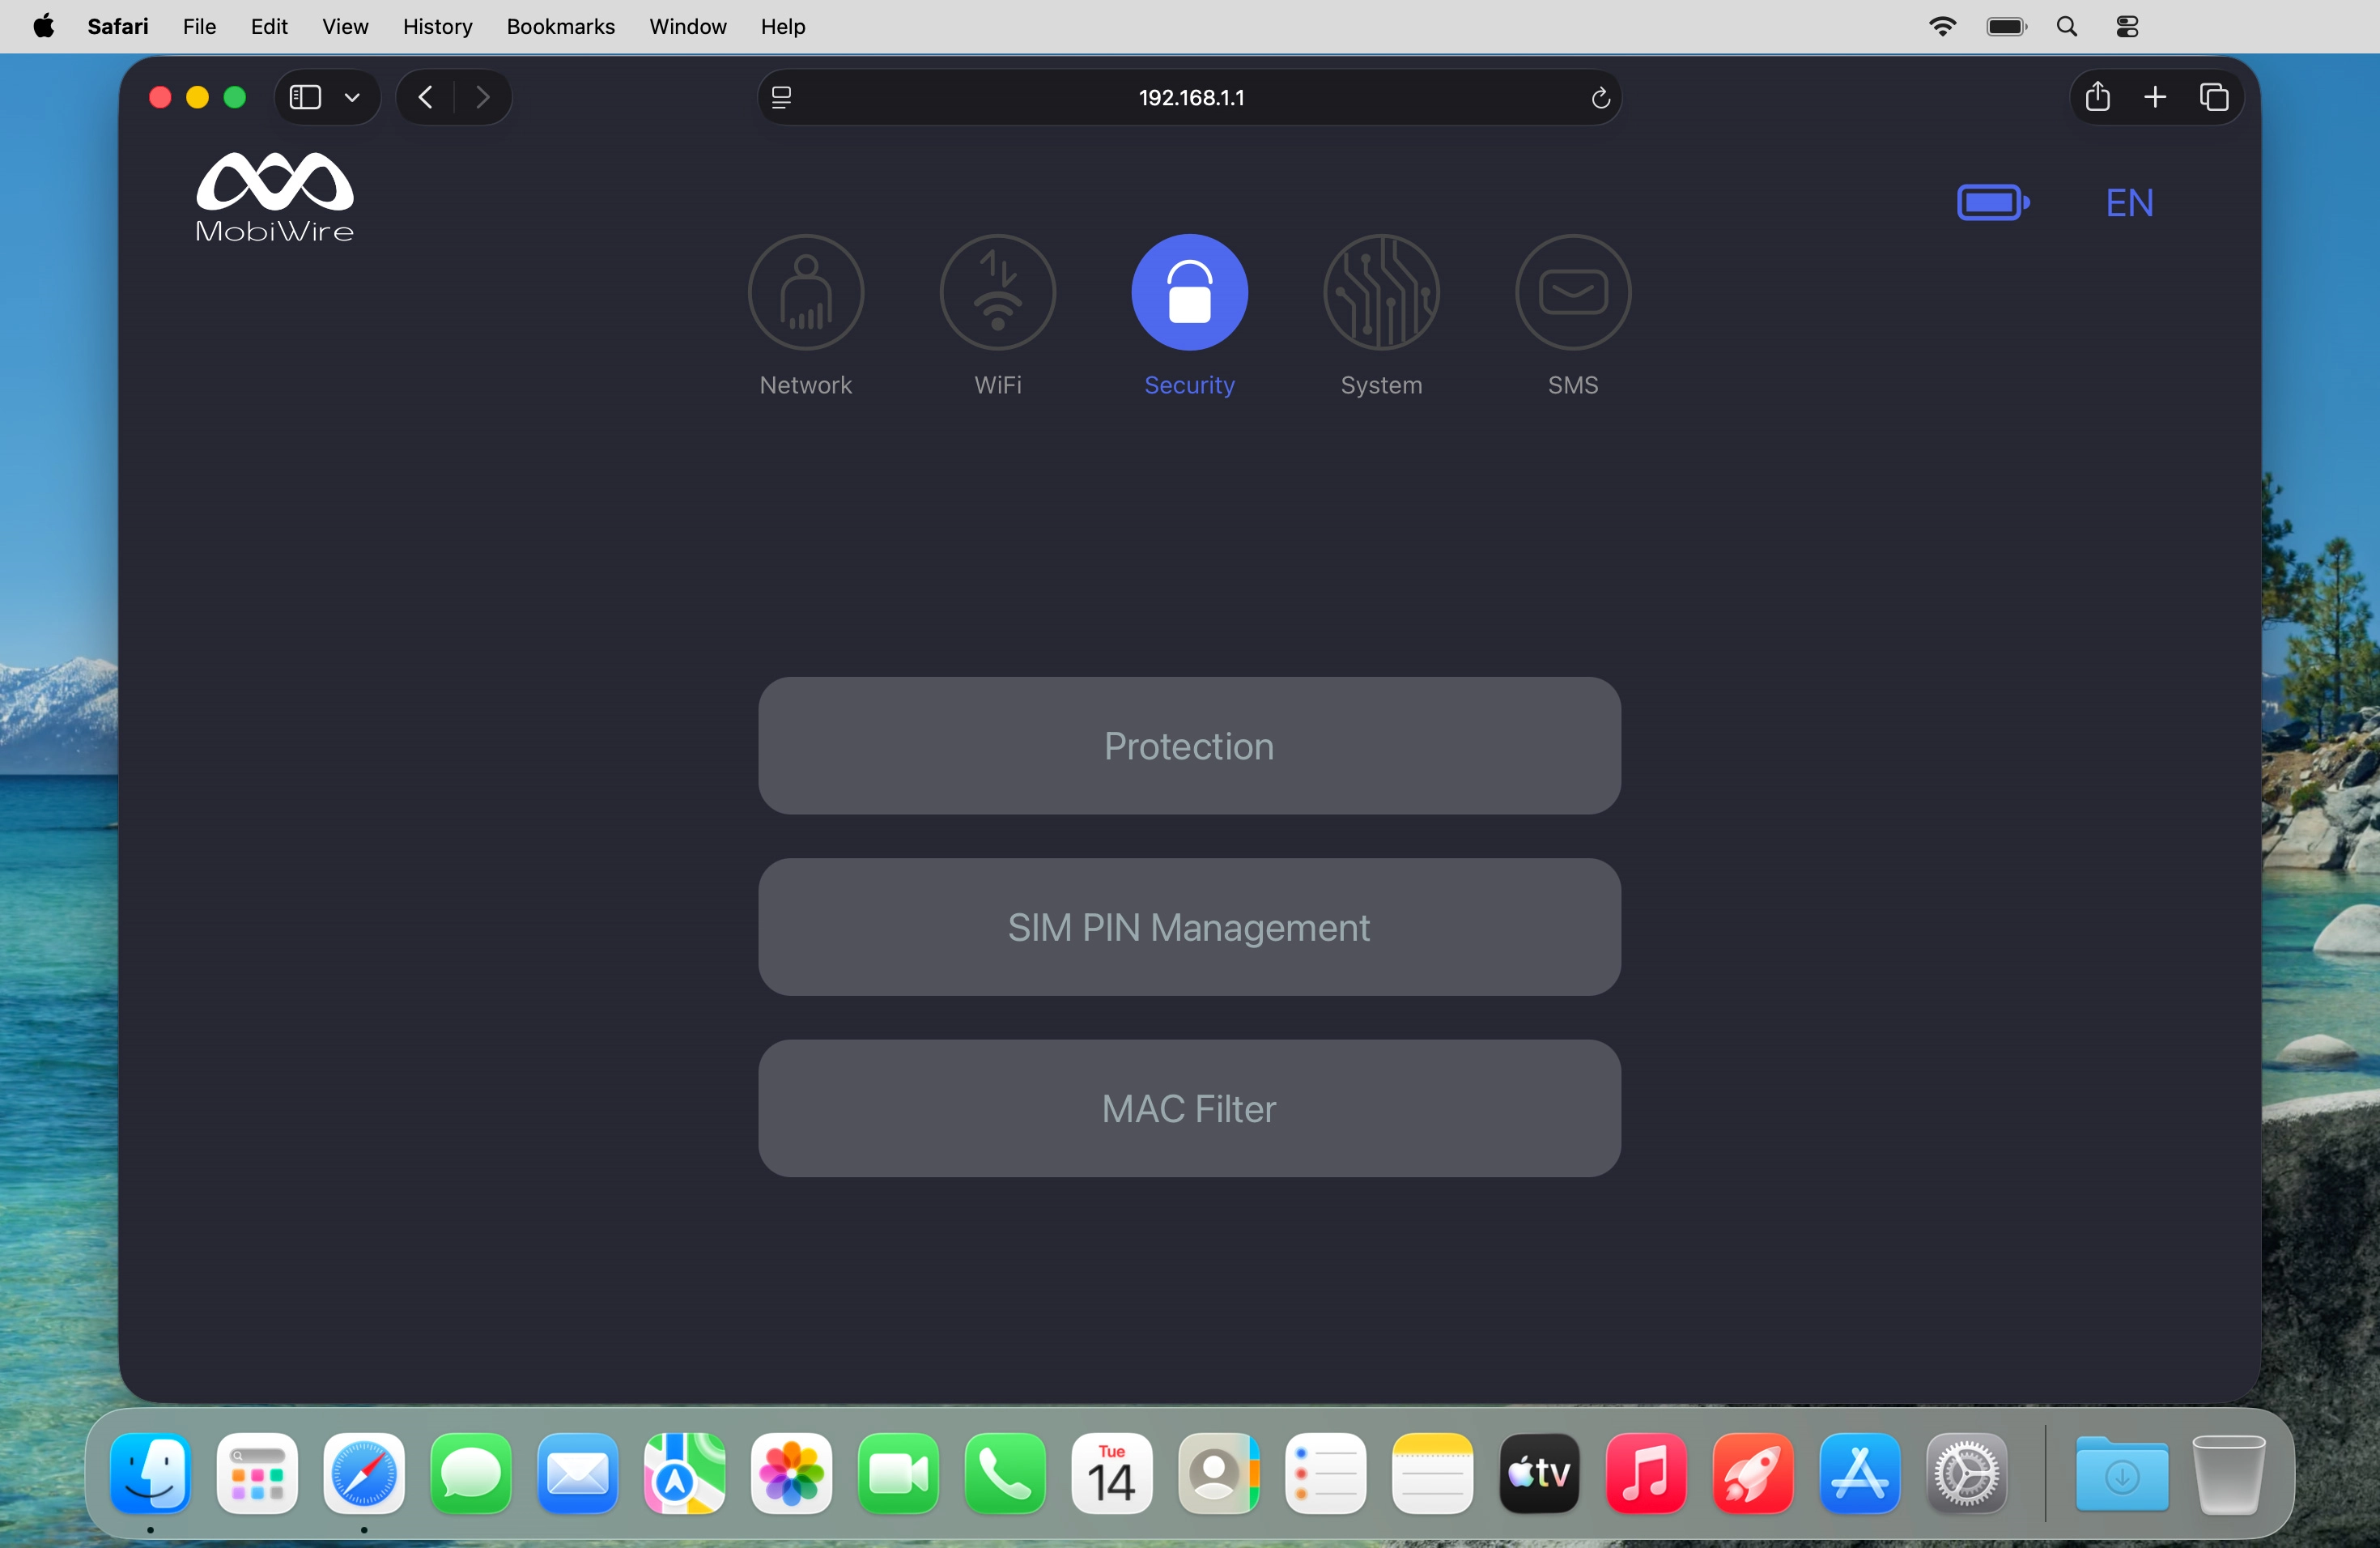The image size is (2380, 1548).
Task: Open SIM PIN Management
Action: pos(1188,928)
